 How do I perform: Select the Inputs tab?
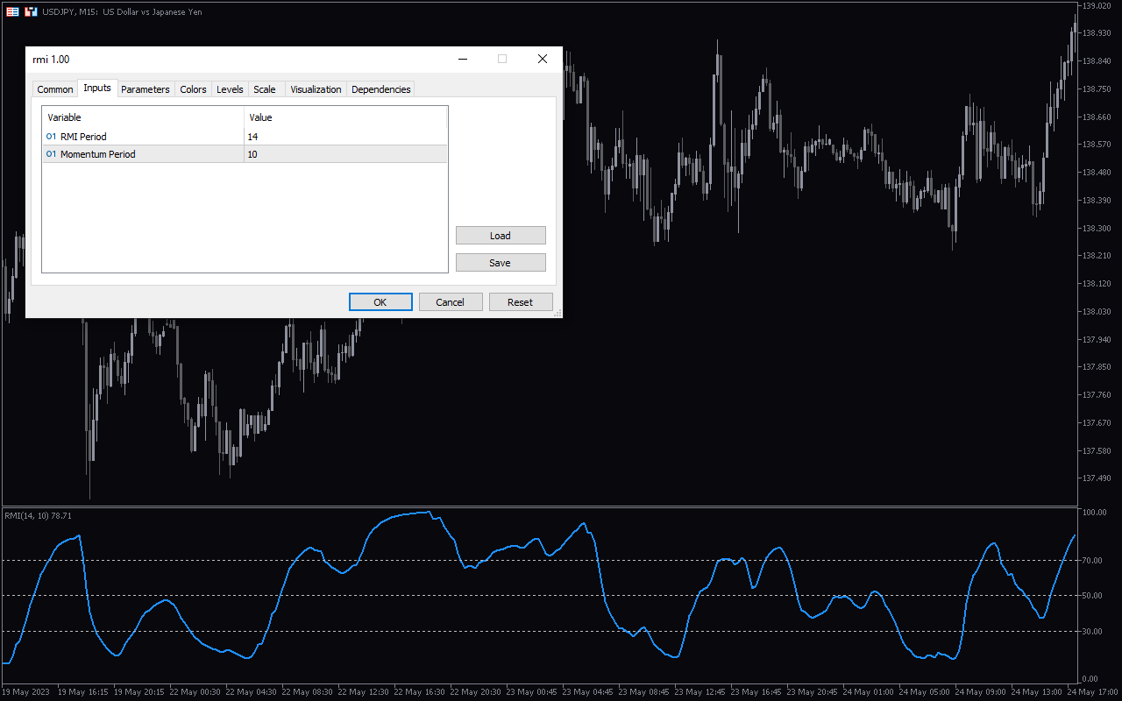pyautogui.click(x=97, y=88)
